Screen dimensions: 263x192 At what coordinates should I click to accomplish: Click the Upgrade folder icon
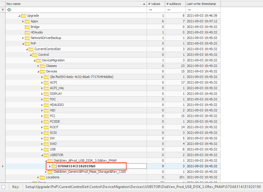pos(23,16)
